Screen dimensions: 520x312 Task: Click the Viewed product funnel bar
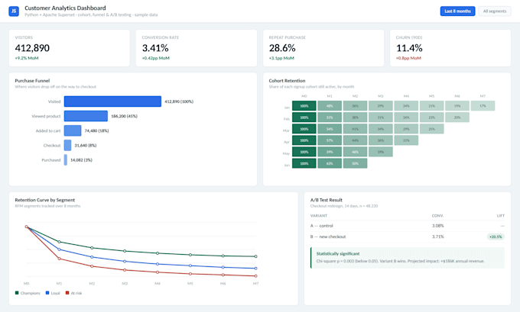click(86, 116)
